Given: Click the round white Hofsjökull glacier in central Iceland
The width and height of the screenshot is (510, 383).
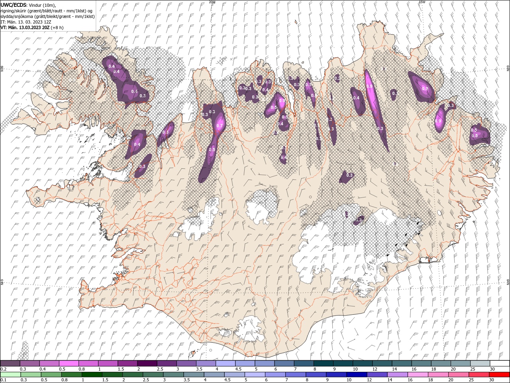Looking at the screenshot, I should (x=262, y=207).
